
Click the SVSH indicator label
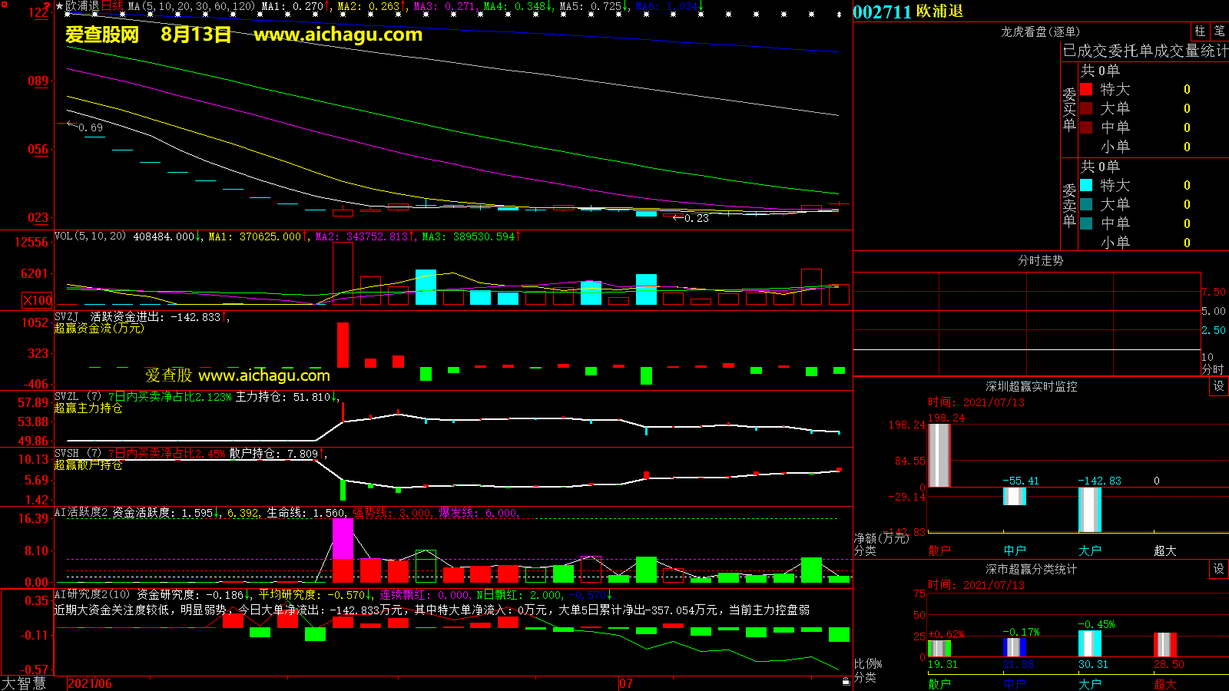pyautogui.click(x=67, y=453)
